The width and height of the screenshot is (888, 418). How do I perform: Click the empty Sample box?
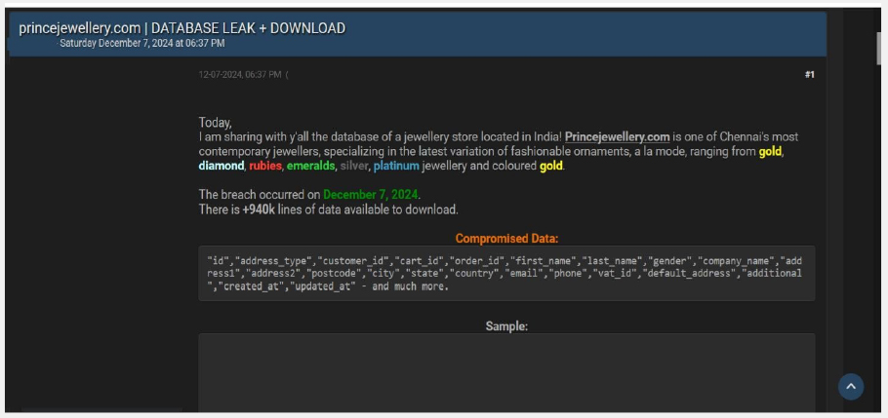(506, 373)
